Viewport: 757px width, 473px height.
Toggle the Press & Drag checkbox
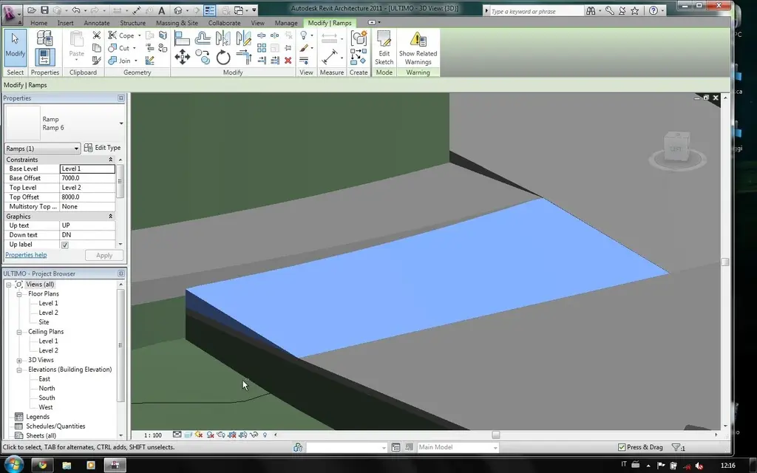coord(622,447)
